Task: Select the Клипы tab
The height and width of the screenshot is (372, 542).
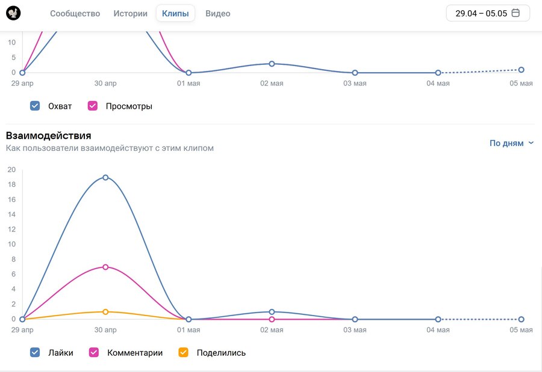Action: pos(175,13)
